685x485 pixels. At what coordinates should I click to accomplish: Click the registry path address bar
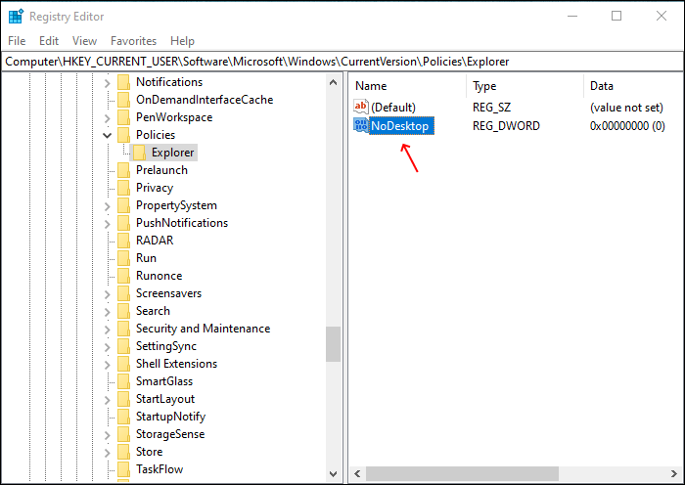pos(342,62)
